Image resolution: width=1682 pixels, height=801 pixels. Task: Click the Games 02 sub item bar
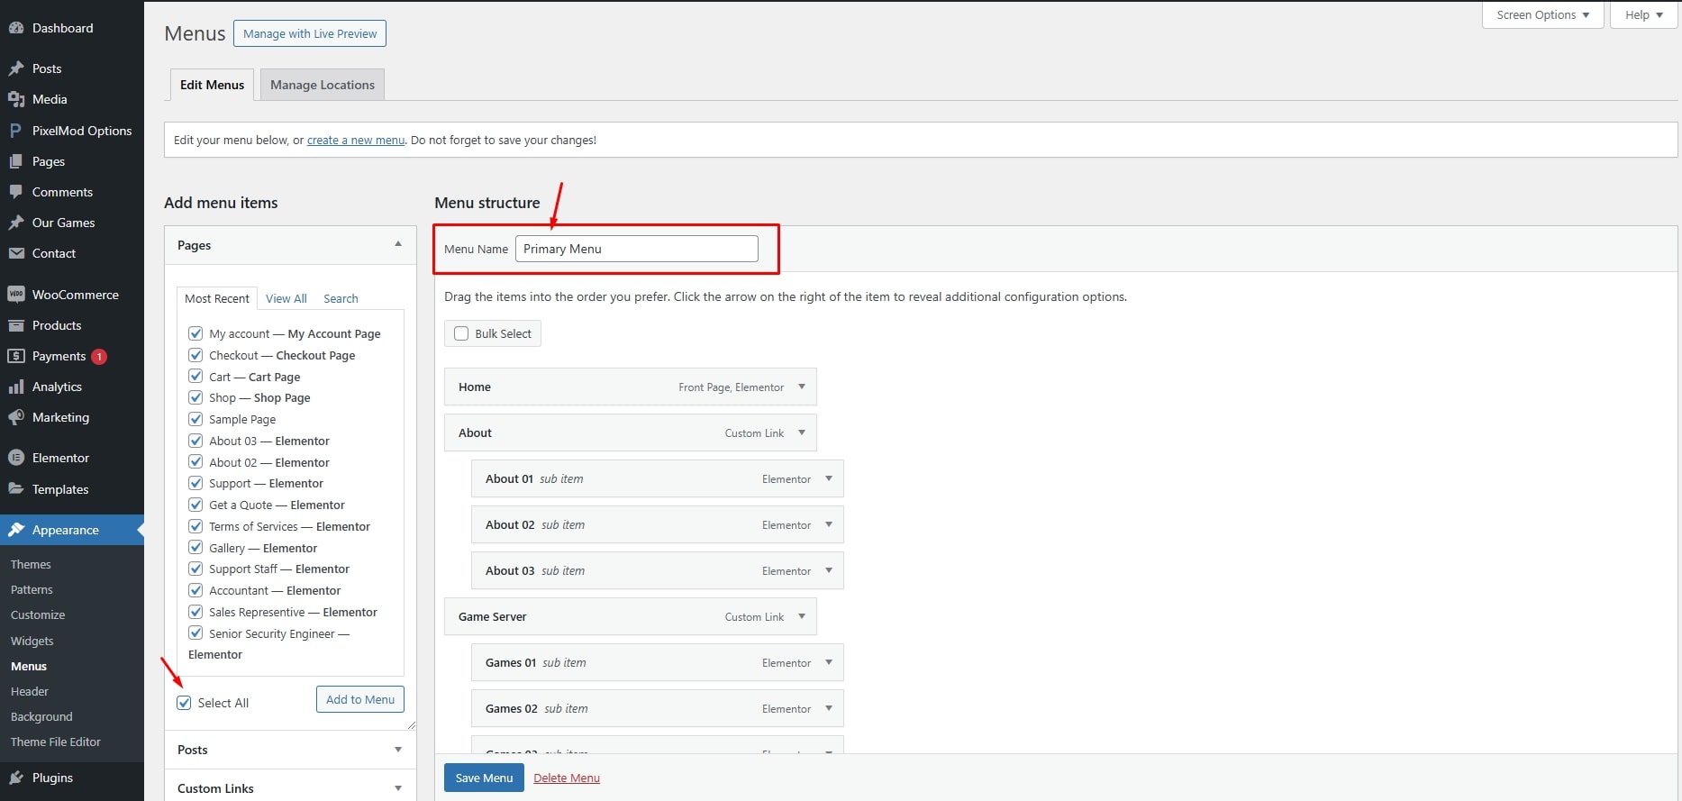click(x=658, y=708)
